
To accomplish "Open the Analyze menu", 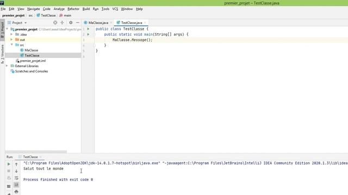I will pyautogui.click(x=59, y=9).
